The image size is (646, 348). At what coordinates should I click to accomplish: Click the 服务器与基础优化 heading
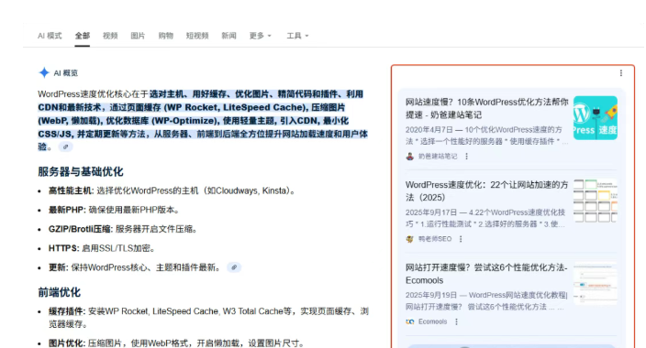point(81,171)
